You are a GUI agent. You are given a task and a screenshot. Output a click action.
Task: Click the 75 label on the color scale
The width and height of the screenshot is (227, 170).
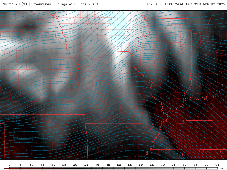[x=174, y=165]
